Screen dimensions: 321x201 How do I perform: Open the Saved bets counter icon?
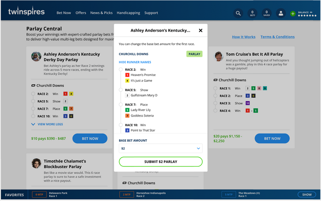point(267,13)
